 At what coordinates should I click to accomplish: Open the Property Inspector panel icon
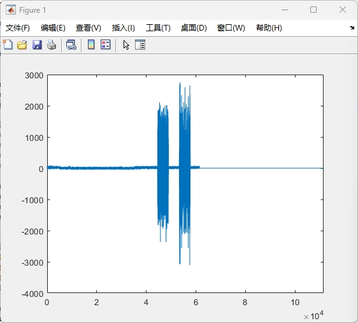coord(140,45)
